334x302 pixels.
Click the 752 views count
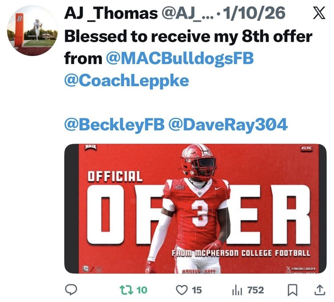coord(256,290)
